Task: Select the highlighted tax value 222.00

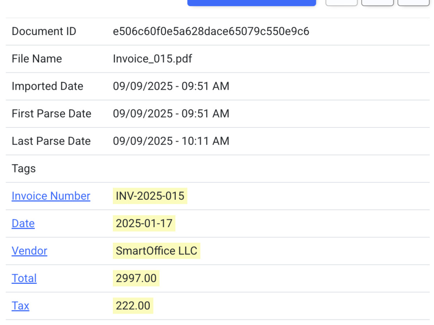Action: coord(133,305)
